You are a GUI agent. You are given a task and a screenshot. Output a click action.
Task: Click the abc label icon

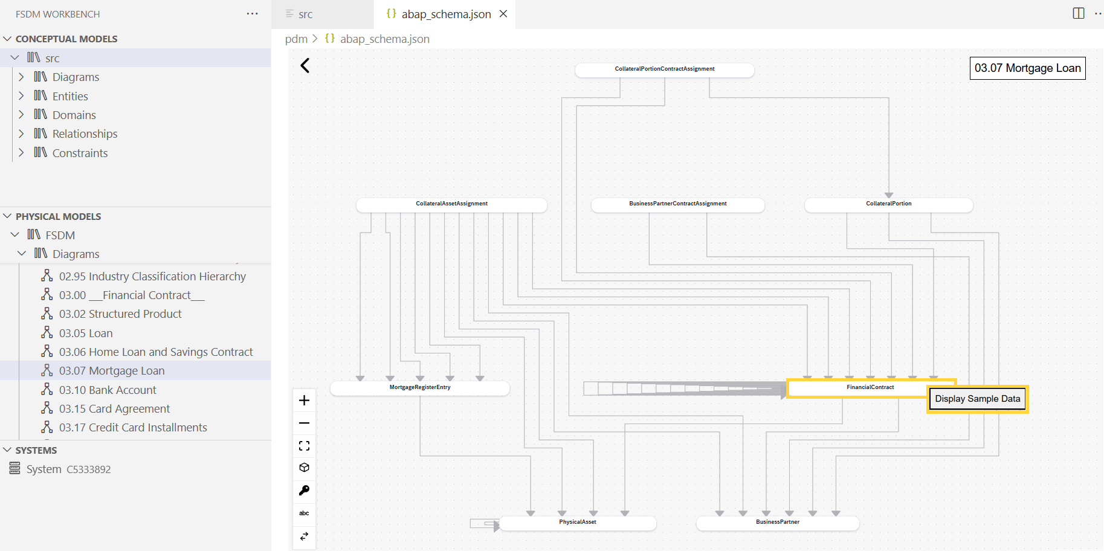[304, 513]
